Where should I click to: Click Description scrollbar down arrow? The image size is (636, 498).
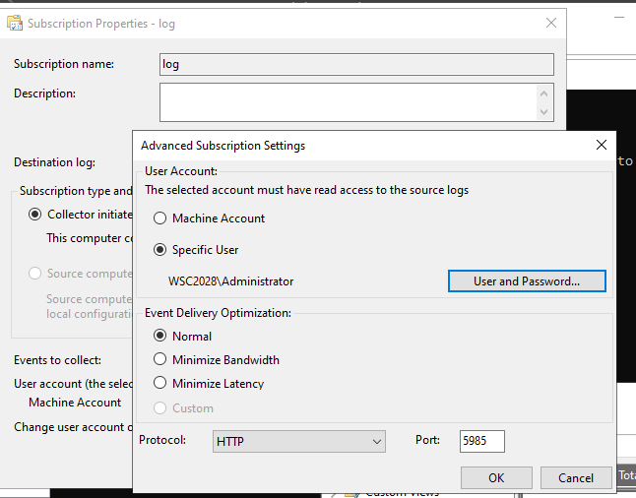[543, 111]
